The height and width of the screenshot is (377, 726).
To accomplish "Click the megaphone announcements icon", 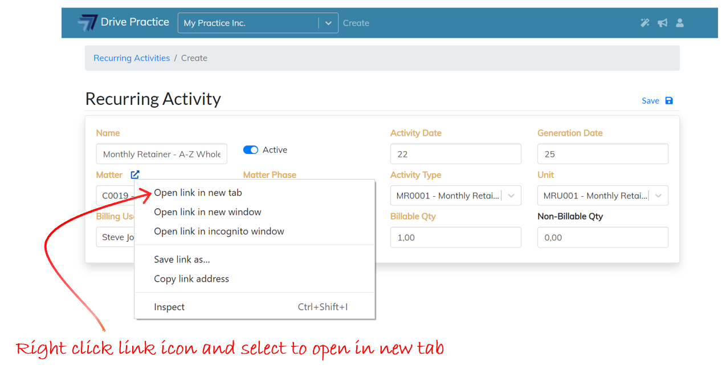I will point(662,23).
